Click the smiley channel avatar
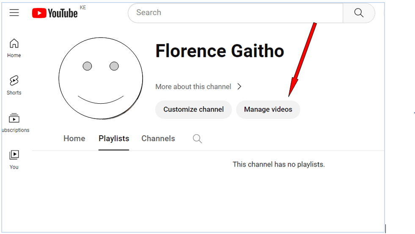The height and width of the screenshot is (234, 415). [101, 78]
